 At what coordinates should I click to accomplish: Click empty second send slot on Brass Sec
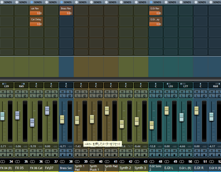[66, 22]
